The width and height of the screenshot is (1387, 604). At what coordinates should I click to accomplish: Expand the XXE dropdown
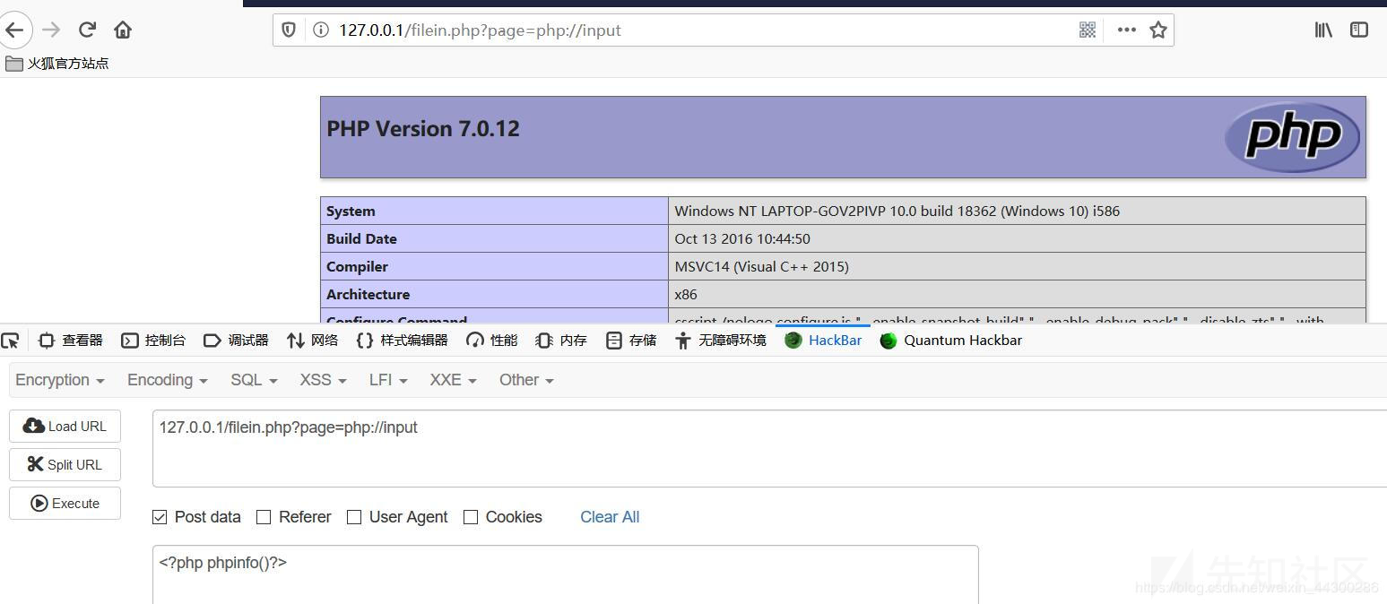coord(453,380)
